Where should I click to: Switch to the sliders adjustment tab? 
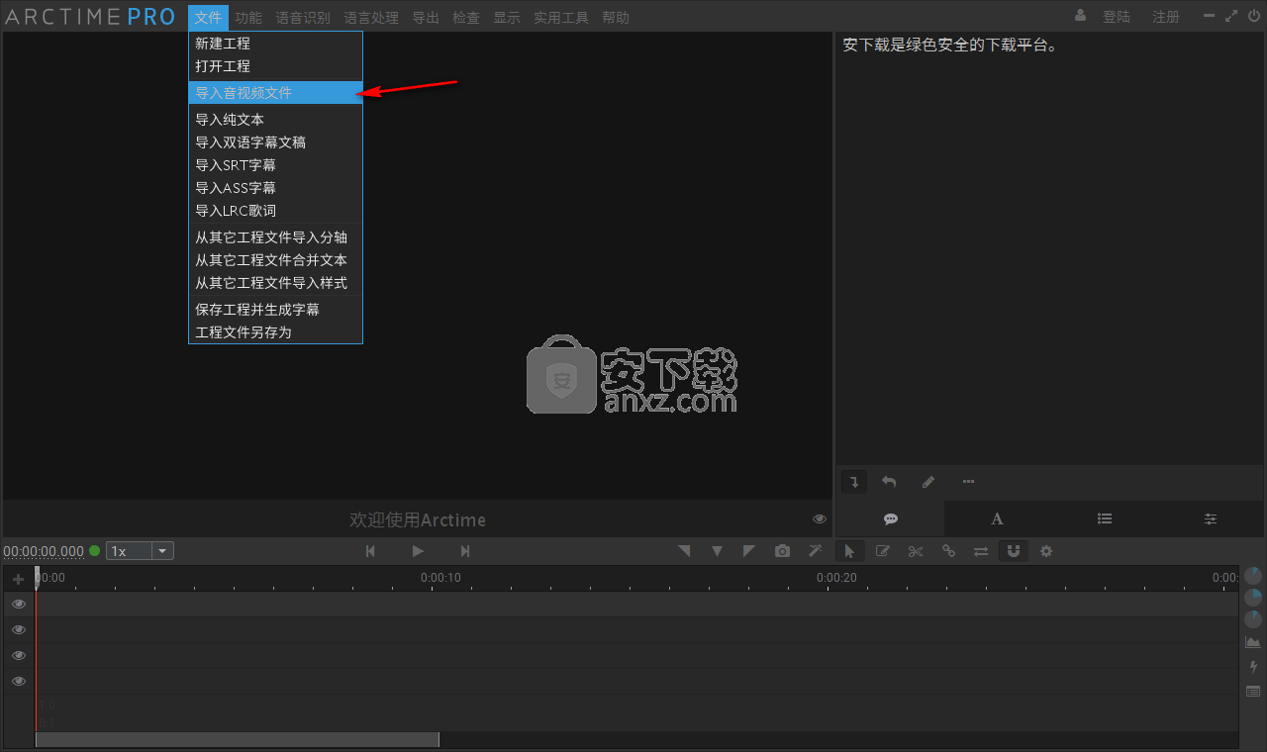click(1211, 518)
